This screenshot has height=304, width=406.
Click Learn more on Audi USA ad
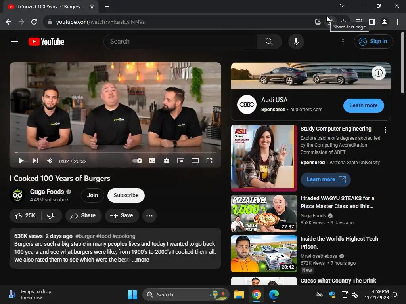click(364, 105)
